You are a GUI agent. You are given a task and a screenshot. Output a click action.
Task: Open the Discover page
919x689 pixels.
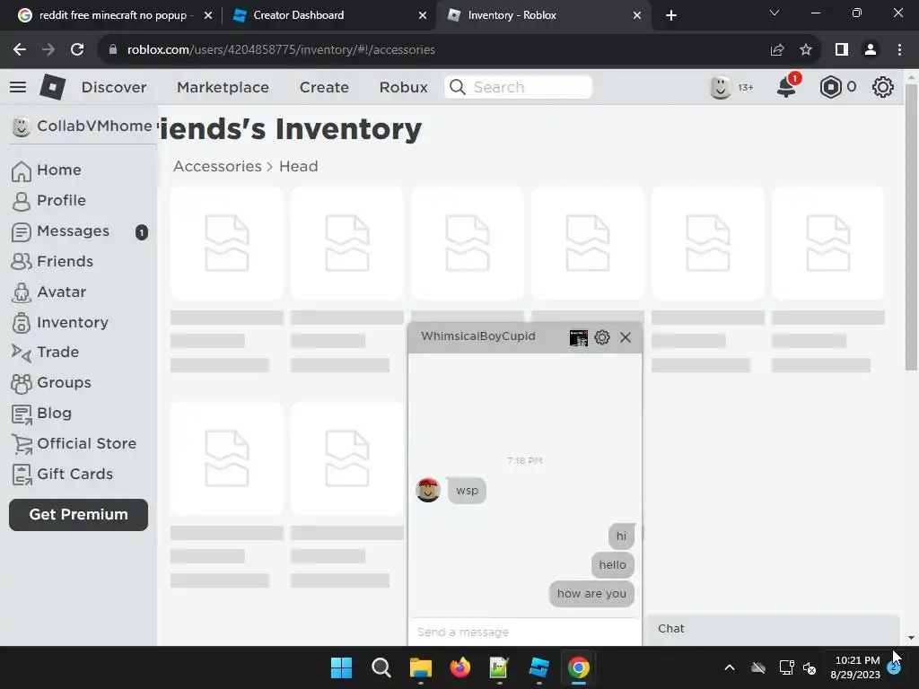click(x=114, y=87)
